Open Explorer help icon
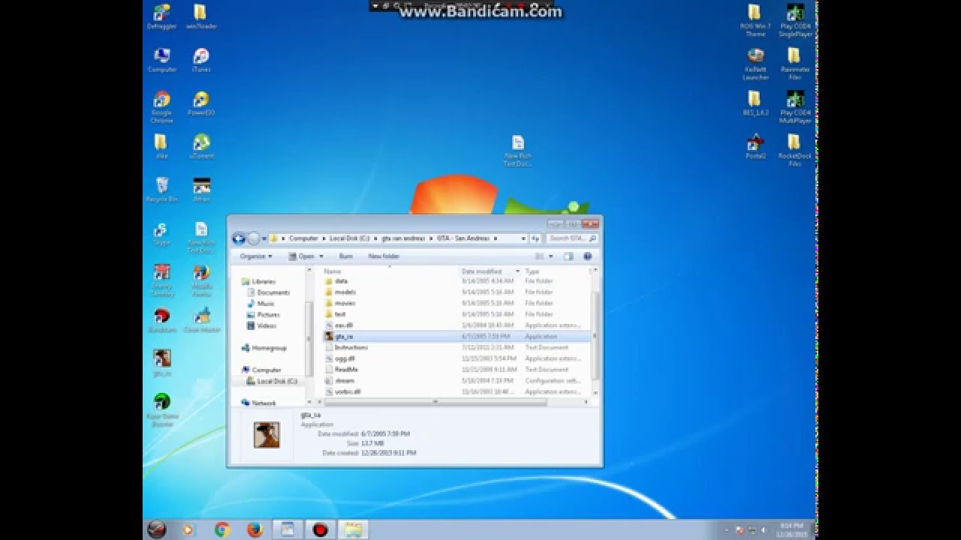 click(x=587, y=256)
